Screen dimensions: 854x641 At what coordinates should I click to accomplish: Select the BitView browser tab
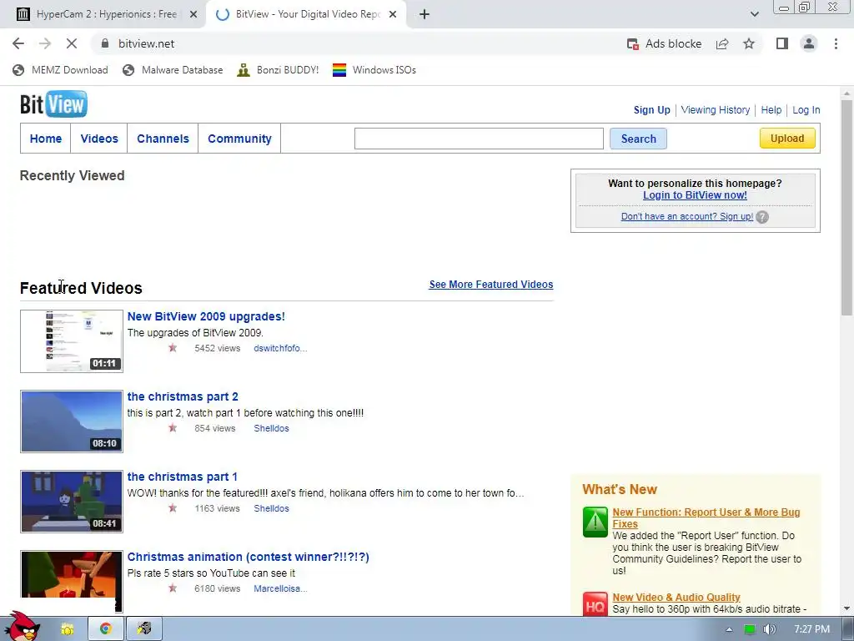point(306,14)
